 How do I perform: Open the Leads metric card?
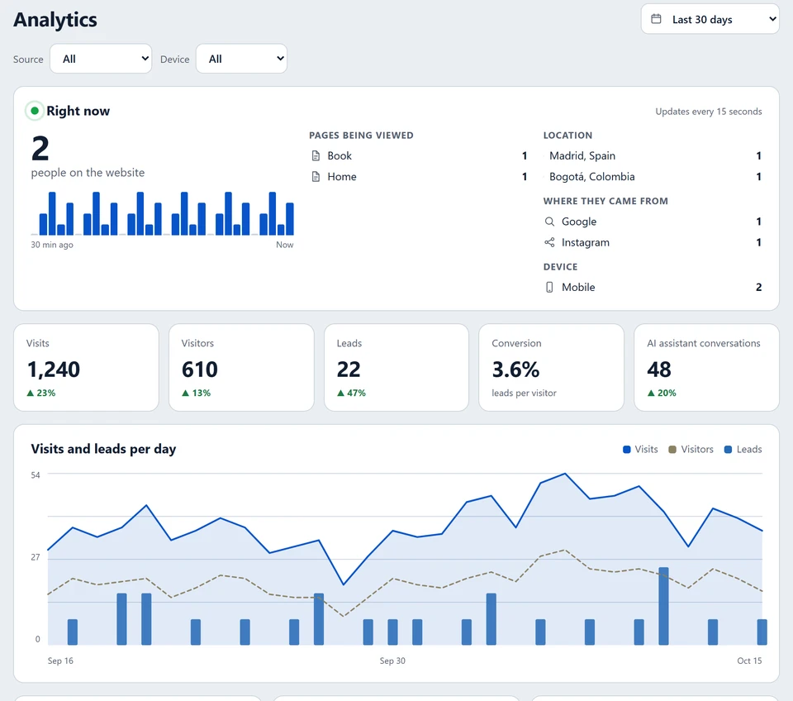pyautogui.click(x=396, y=368)
